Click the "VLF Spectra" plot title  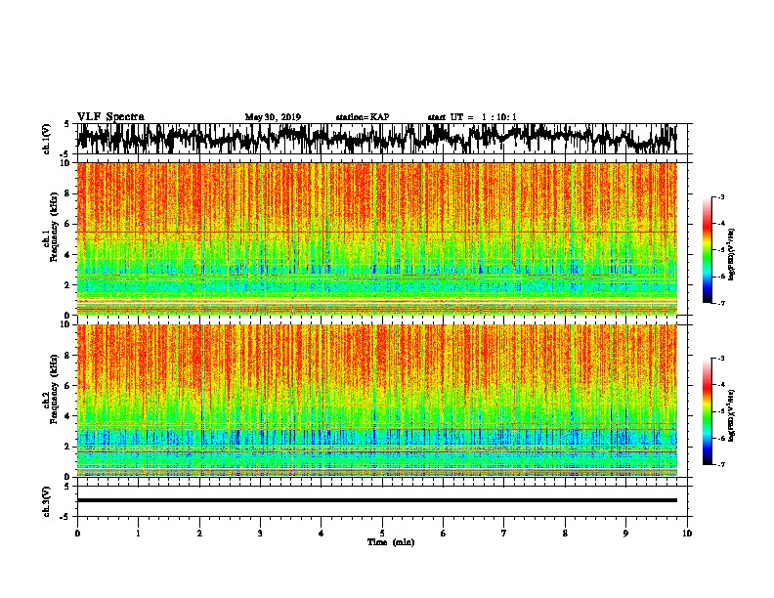[110, 116]
